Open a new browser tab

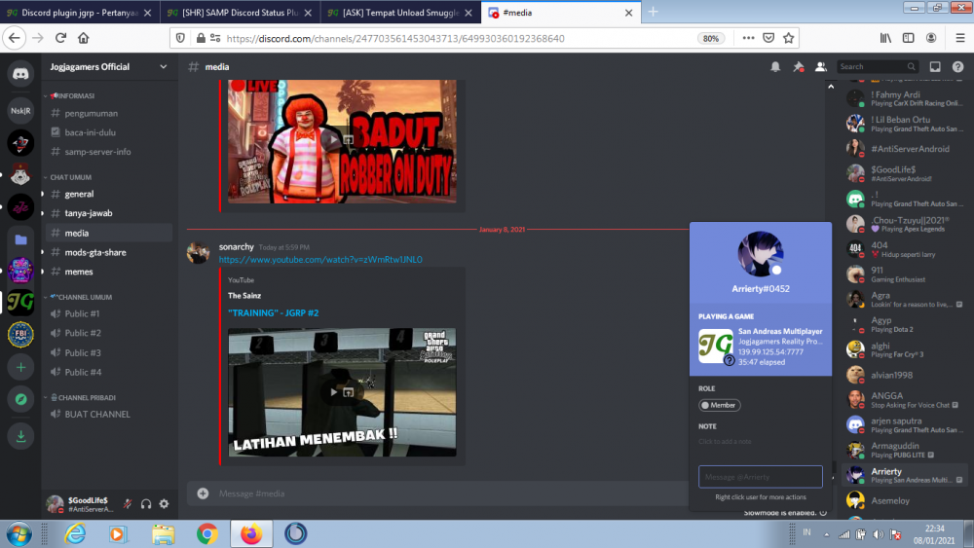coord(653,12)
